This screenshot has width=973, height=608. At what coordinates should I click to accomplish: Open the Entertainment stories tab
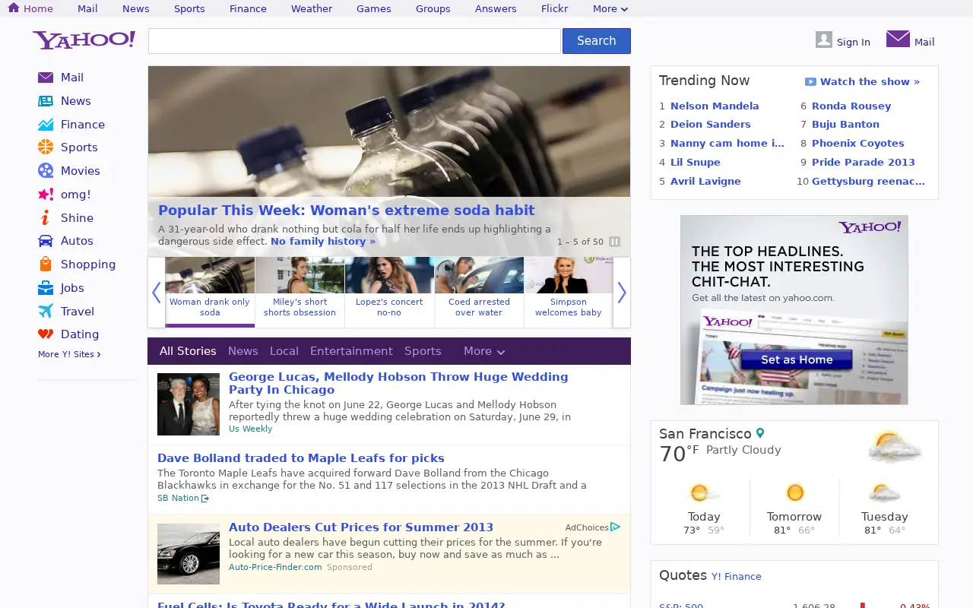[351, 351]
